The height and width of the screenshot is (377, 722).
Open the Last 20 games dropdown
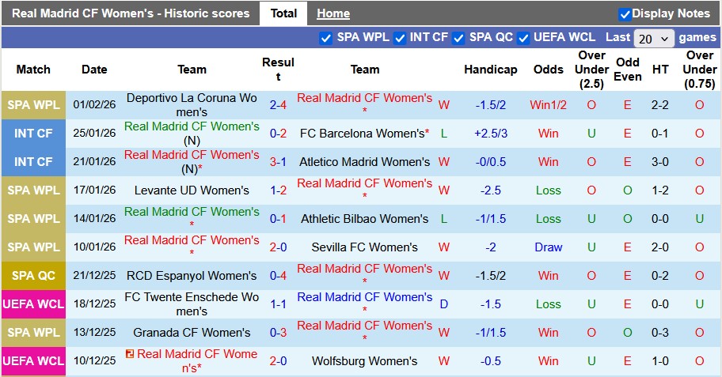click(654, 38)
